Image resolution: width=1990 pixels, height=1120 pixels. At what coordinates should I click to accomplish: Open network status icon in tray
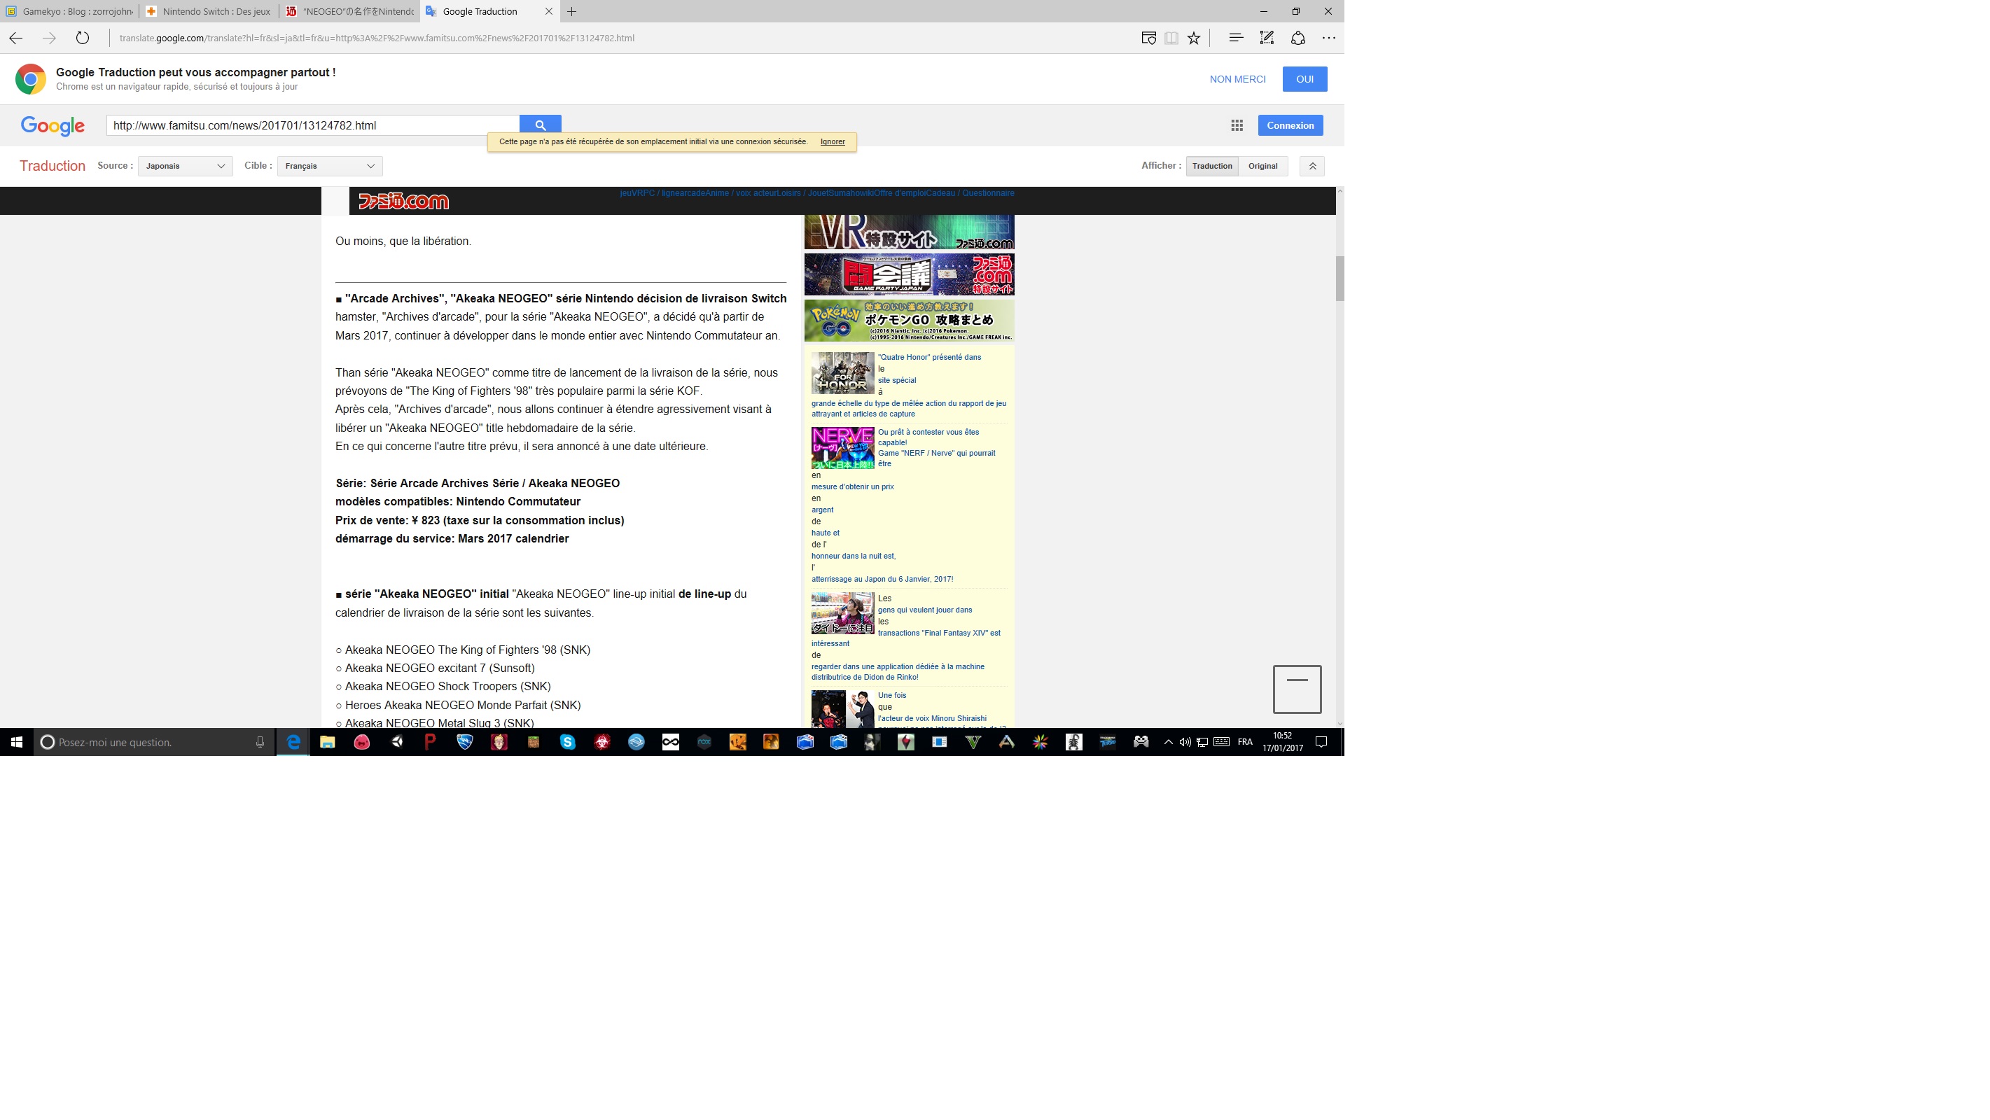[1202, 742]
